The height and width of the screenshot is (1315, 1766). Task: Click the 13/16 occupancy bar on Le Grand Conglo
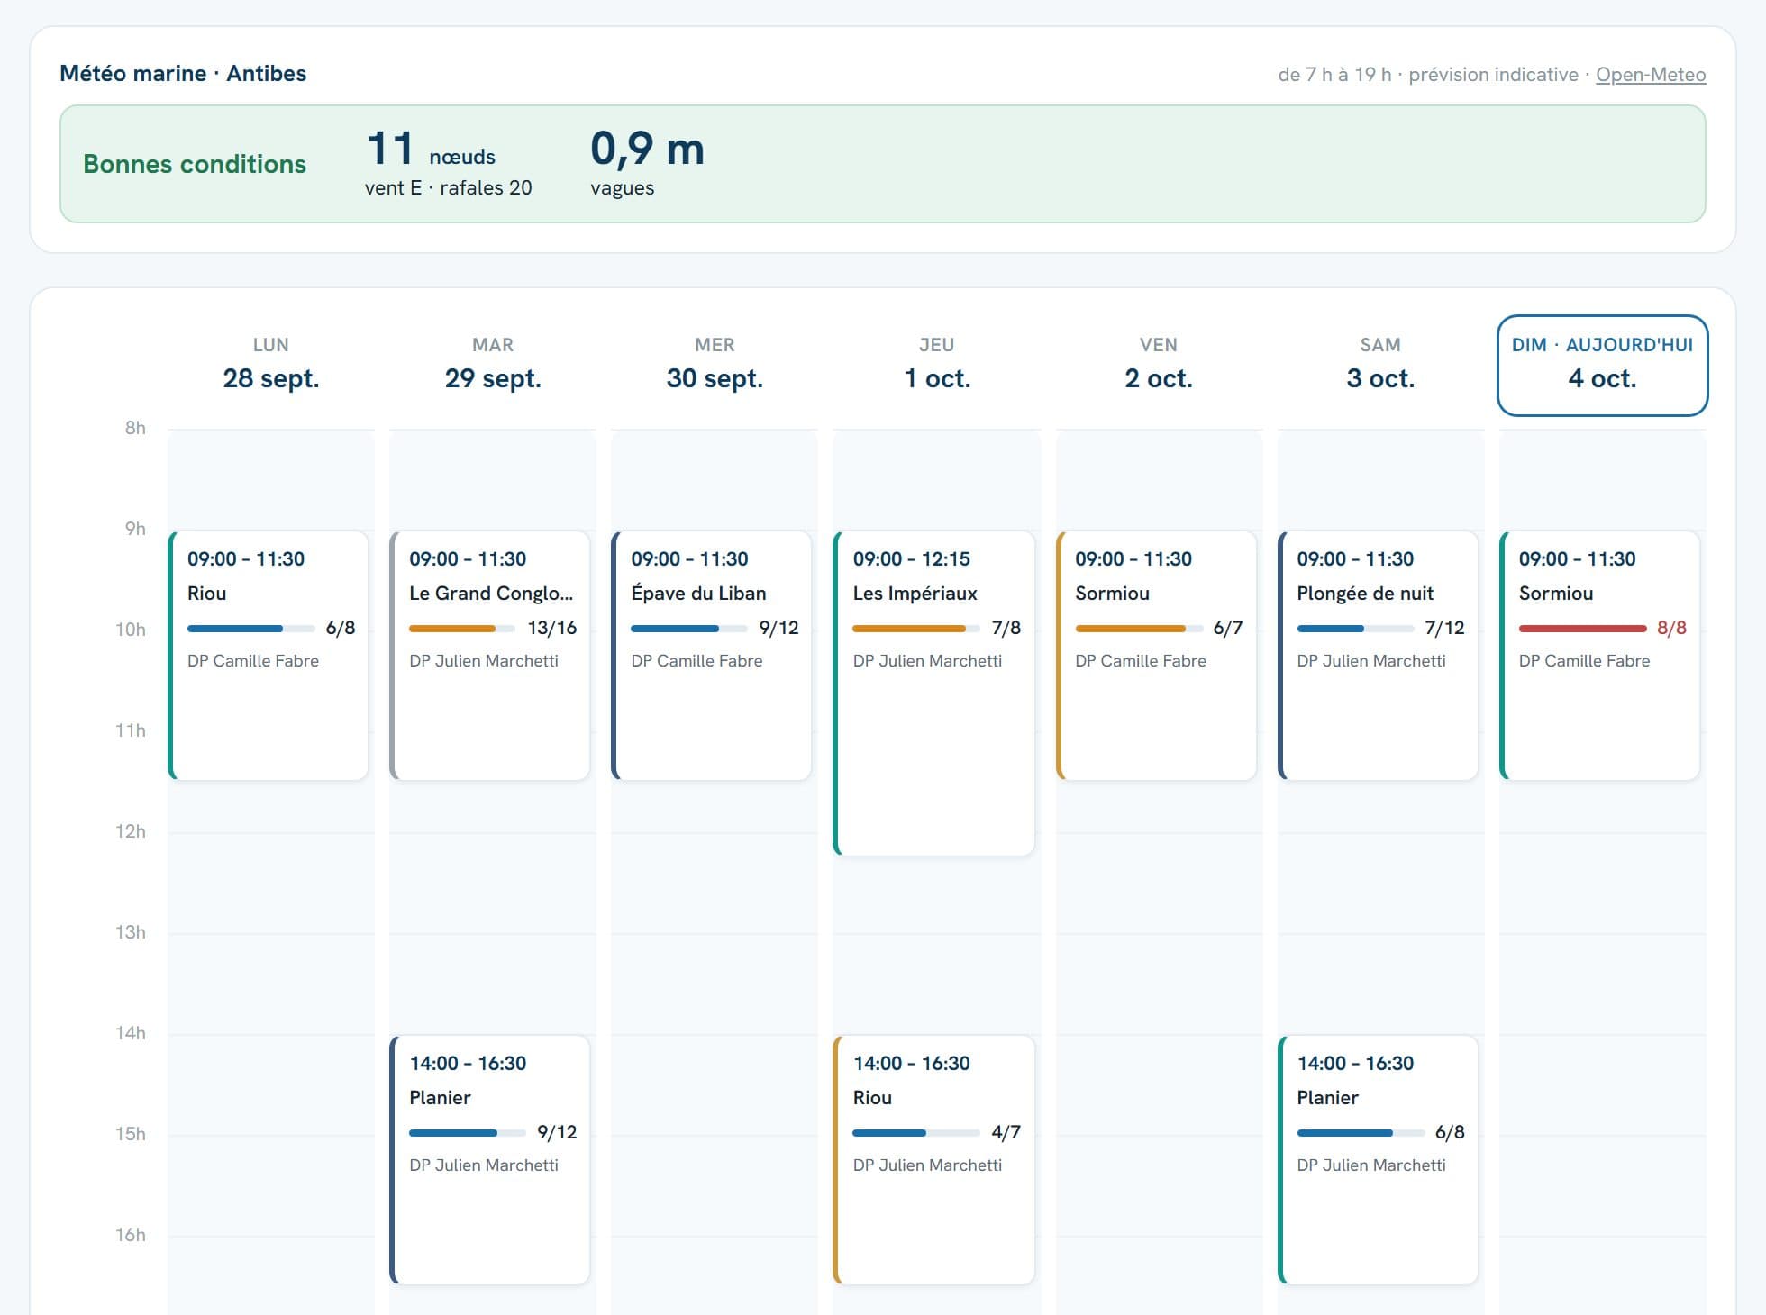pyautogui.click(x=462, y=629)
